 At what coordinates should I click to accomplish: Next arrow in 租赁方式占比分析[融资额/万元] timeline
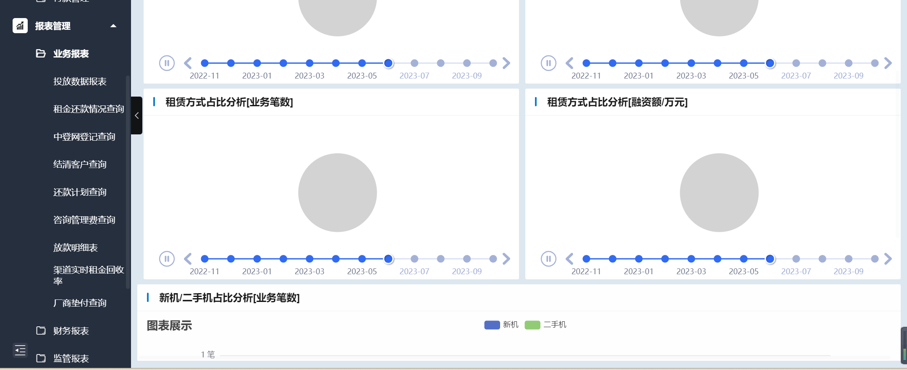(x=888, y=259)
